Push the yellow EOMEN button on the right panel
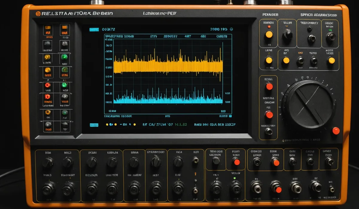The width and height of the screenshot is (359, 209). [269, 34]
